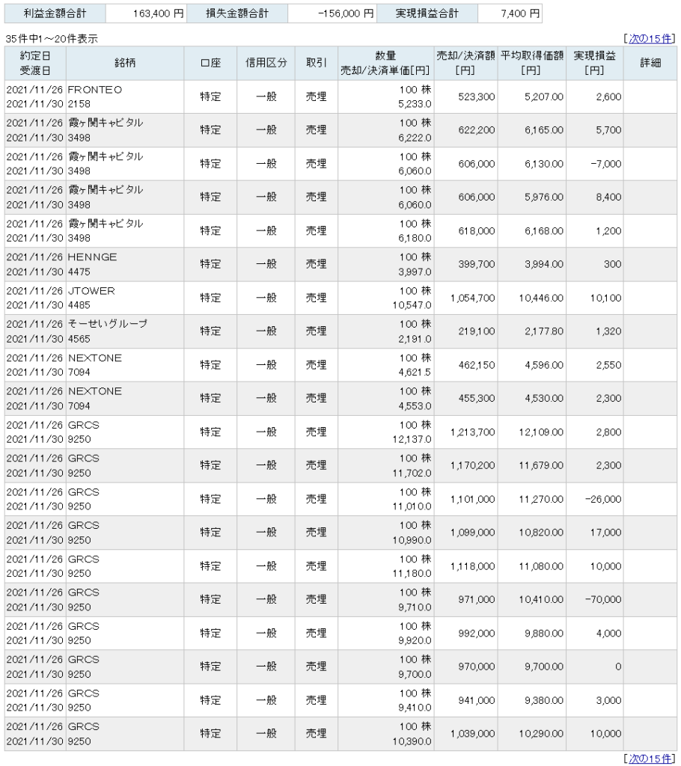The height and width of the screenshot is (766, 681).
Task: Click the 詳細 column header
Action: coord(650,63)
